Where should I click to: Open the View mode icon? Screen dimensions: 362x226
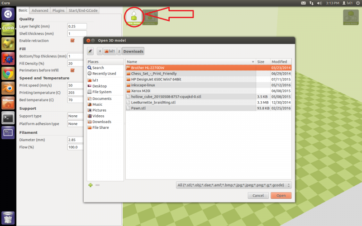click(351, 17)
